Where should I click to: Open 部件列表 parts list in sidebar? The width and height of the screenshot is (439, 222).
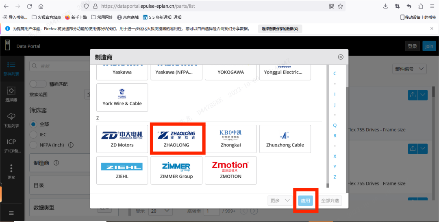click(x=11, y=69)
